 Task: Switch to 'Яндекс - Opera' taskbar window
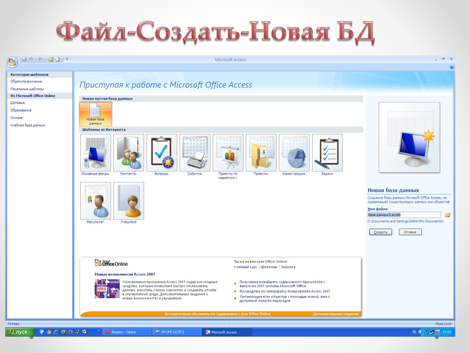127,332
